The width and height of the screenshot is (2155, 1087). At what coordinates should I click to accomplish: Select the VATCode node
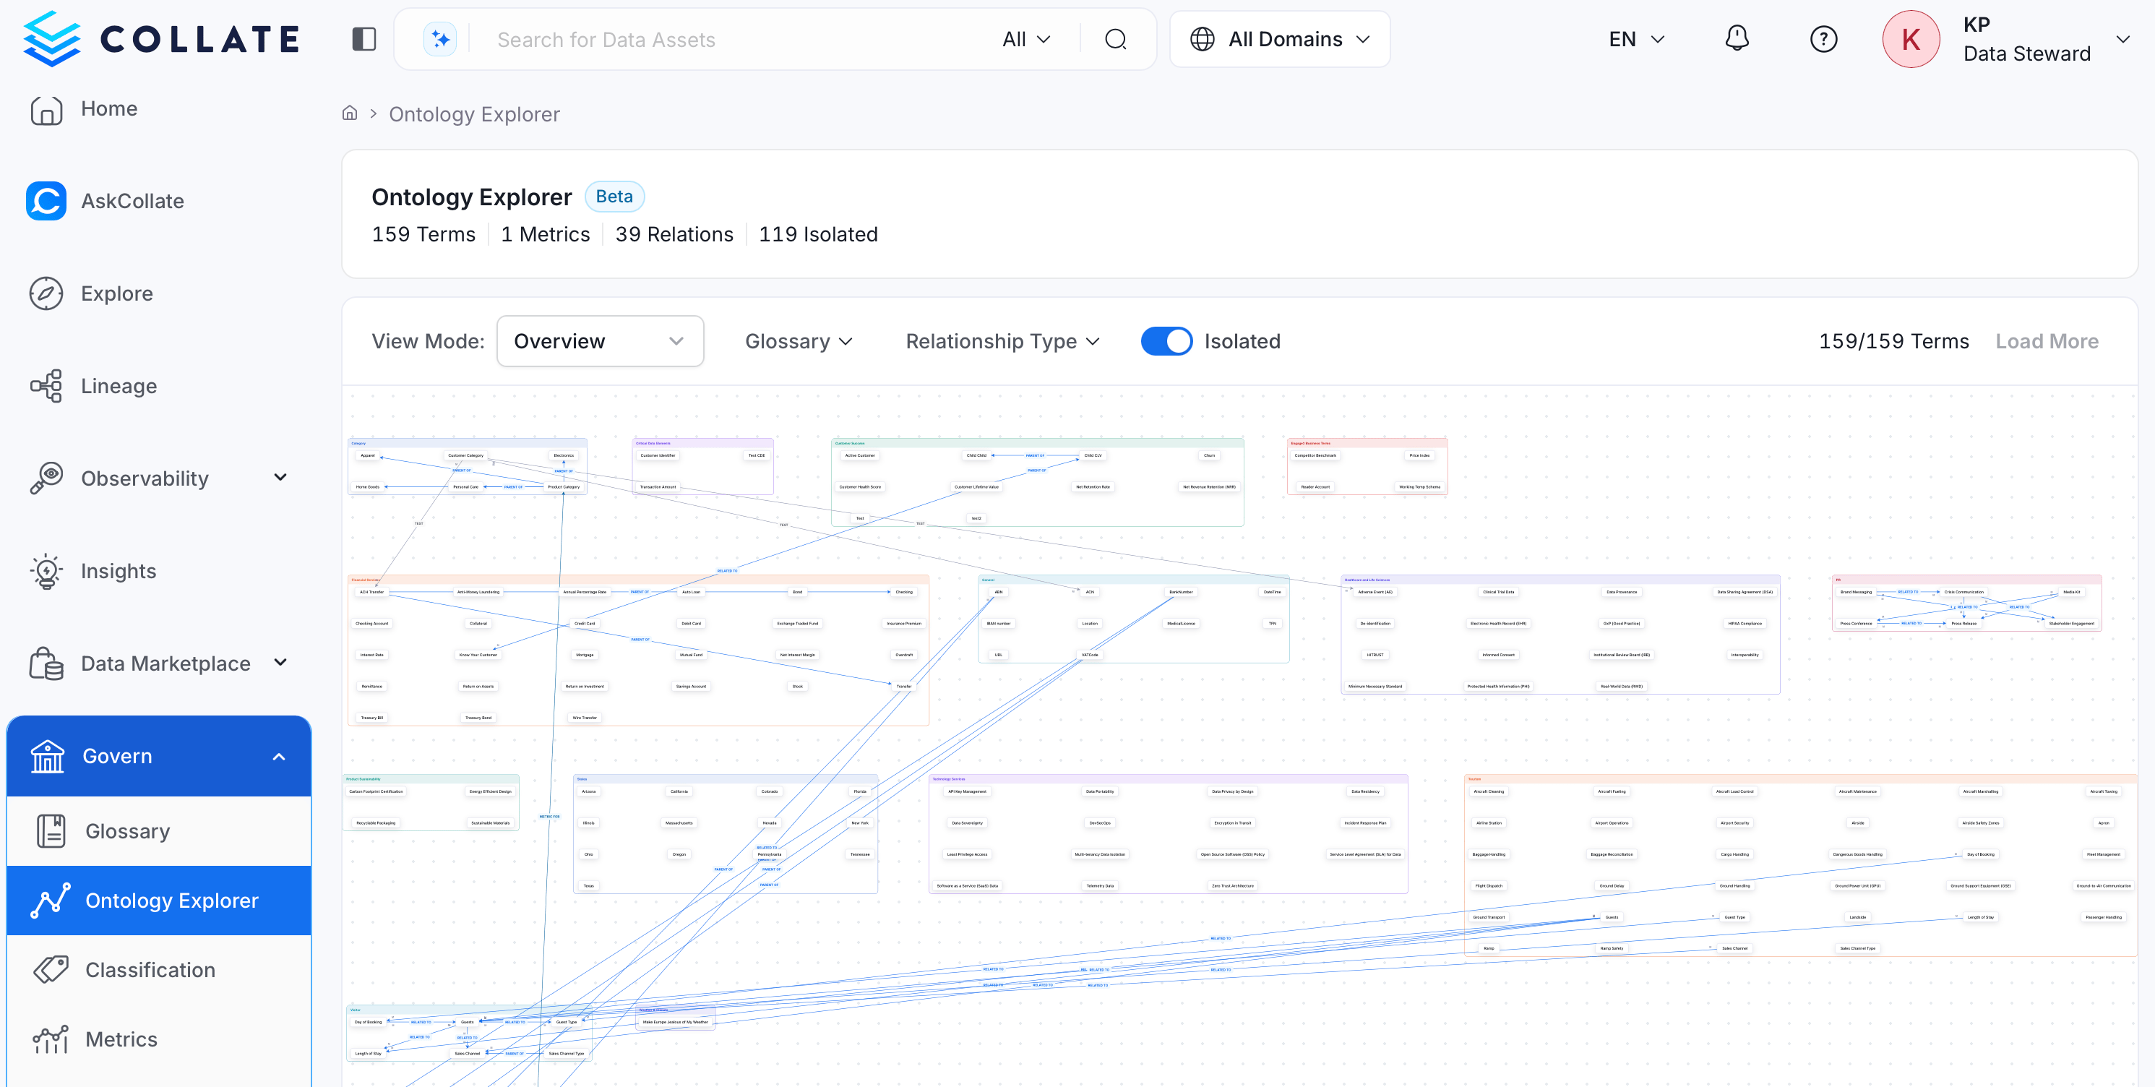tap(1089, 656)
